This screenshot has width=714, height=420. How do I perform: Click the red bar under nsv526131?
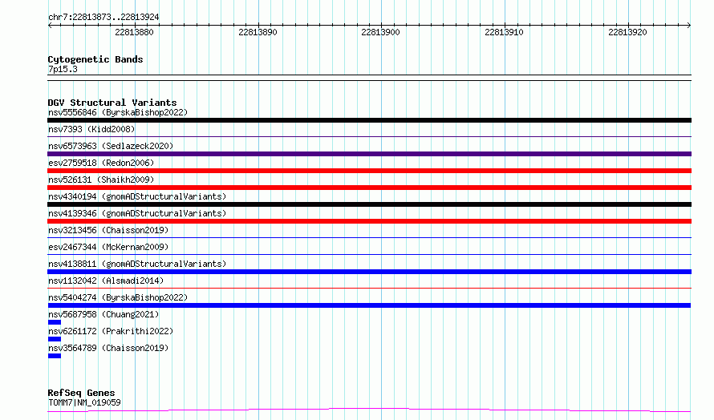369,188
